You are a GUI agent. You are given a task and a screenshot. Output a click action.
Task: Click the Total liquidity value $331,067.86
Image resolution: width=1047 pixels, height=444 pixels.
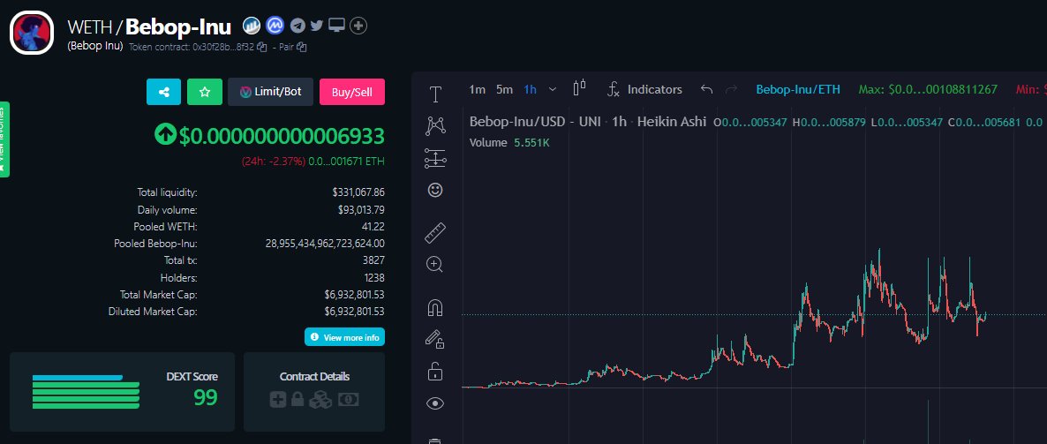(358, 192)
